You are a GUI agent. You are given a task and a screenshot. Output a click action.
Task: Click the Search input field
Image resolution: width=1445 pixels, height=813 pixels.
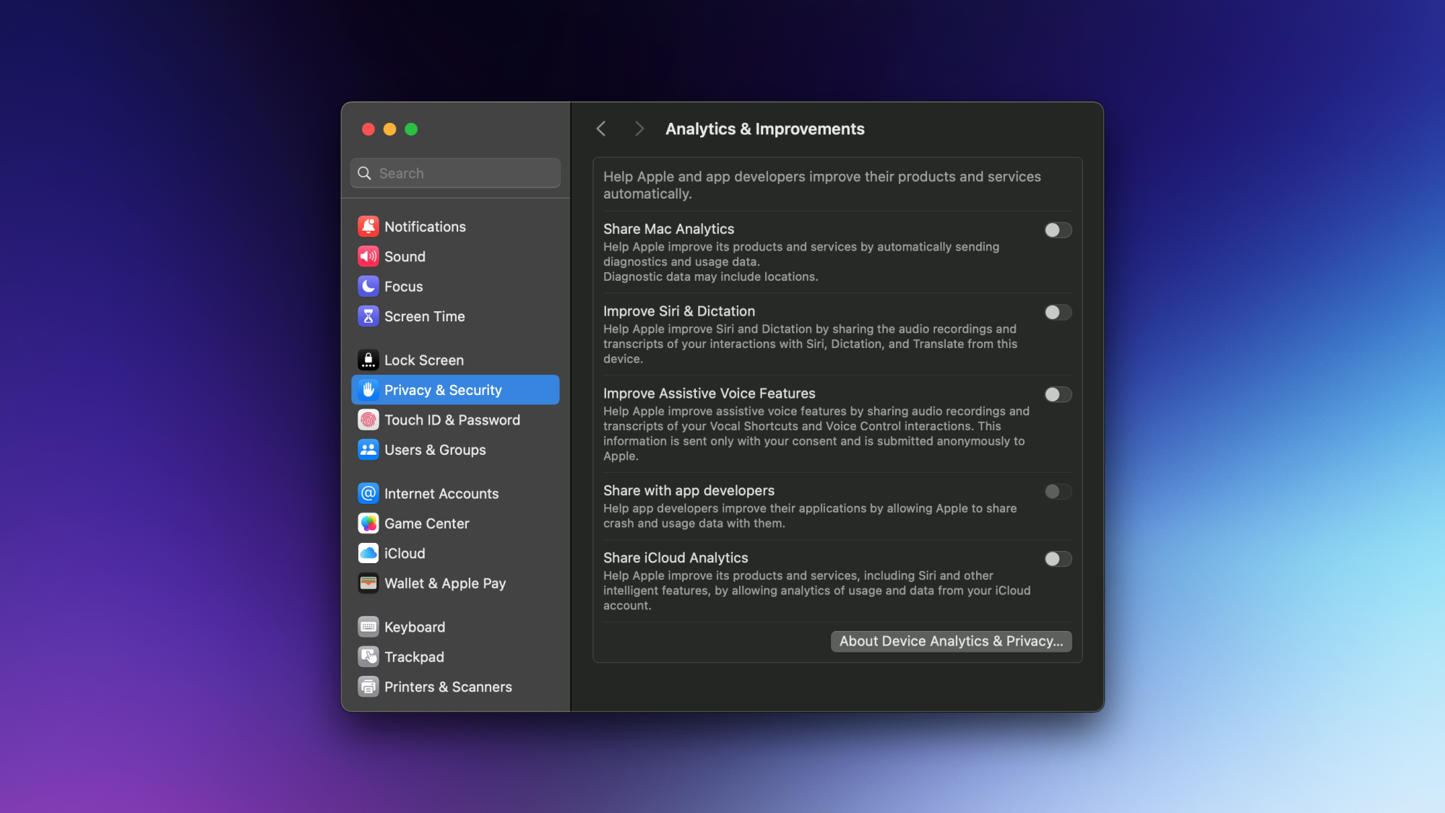(455, 173)
